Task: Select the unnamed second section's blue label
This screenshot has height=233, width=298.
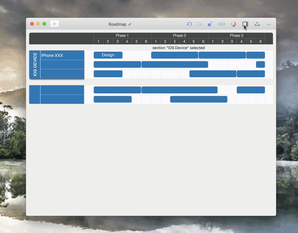Action: pos(35,94)
